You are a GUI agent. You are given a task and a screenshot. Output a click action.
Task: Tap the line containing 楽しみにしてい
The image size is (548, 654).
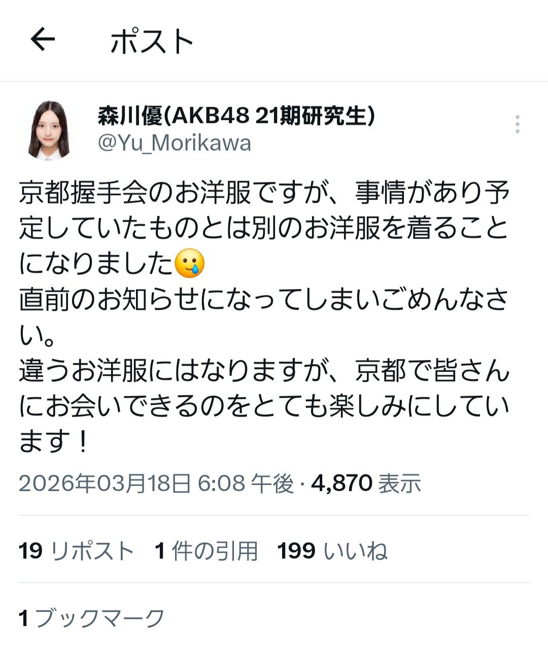click(x=264, y=406)
